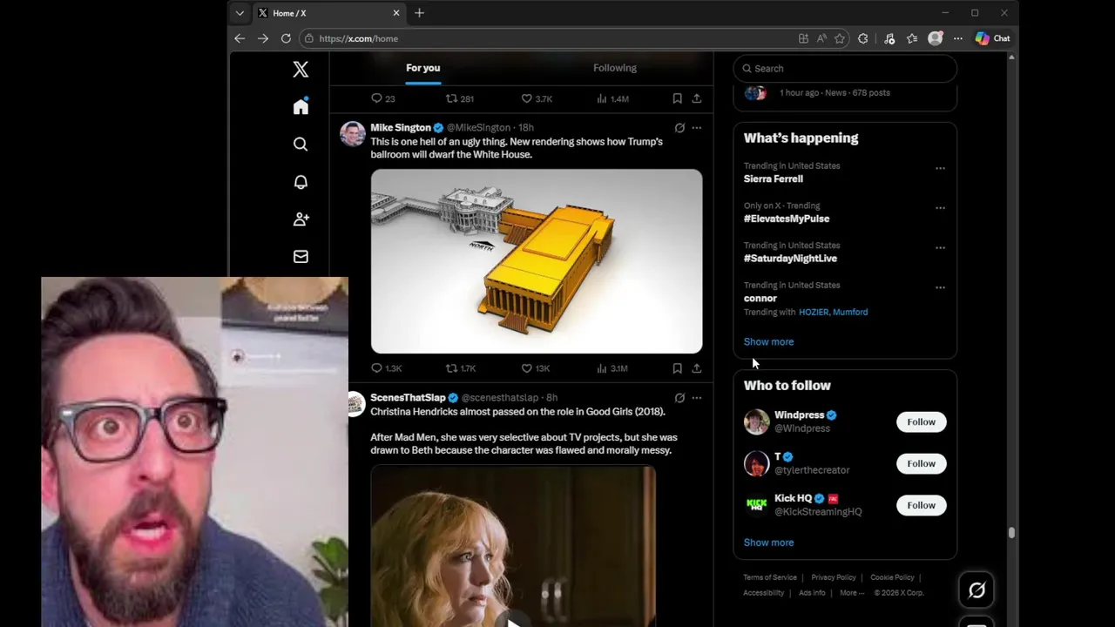
Task: Switch to the Following tab
Action: click(x=615, y=68)
